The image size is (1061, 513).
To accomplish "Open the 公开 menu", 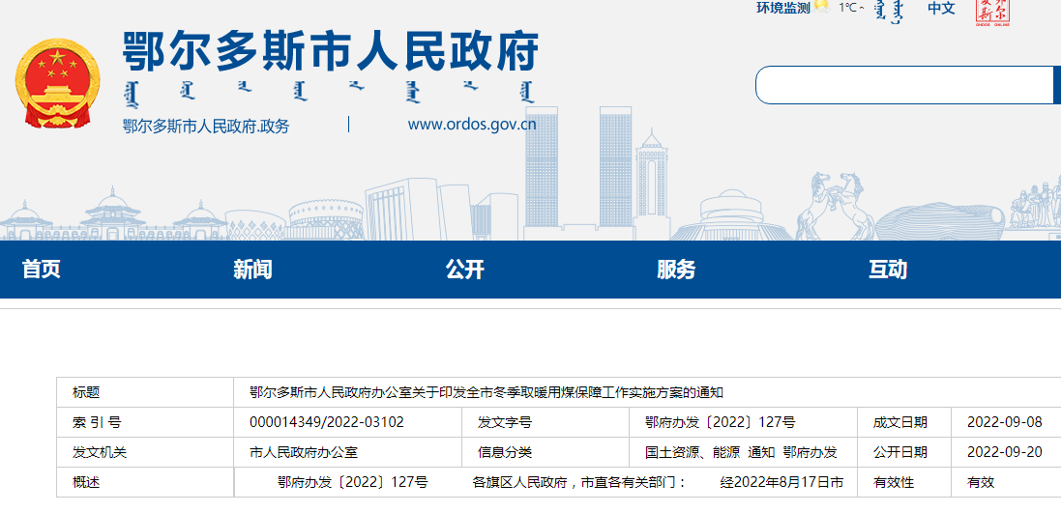I will click(x=465, y=270).
